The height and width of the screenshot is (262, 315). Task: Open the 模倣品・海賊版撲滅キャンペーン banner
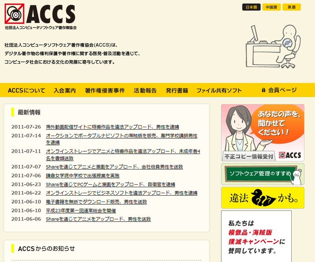[256, 237]
